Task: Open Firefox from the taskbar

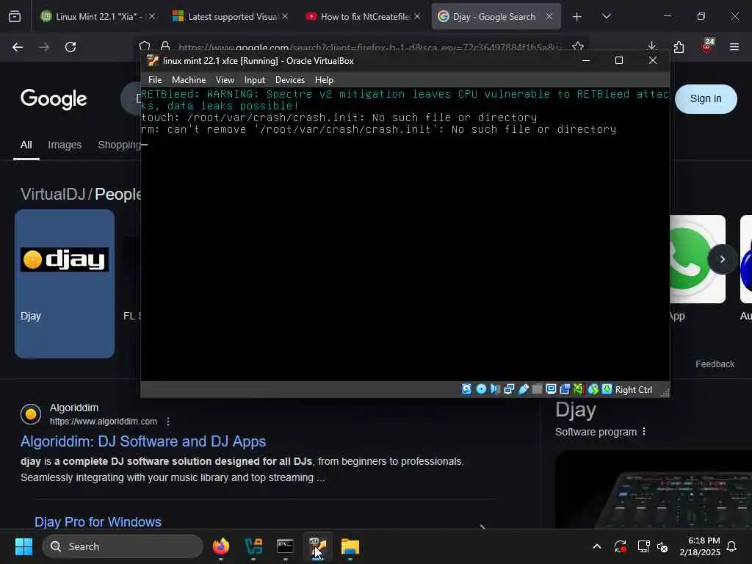Action: [221, 546]
